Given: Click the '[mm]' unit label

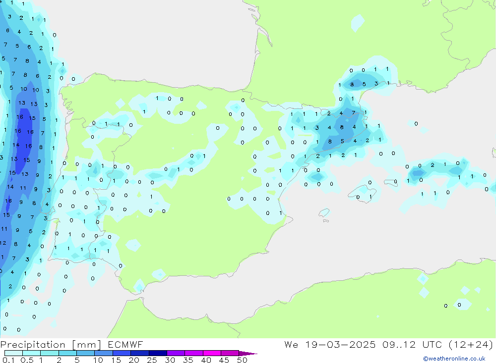Looking at the screenshot, I should point(87,345).
